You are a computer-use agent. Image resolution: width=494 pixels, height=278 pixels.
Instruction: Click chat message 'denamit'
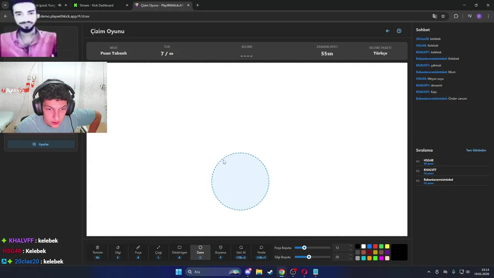click(x=436, y=85)
